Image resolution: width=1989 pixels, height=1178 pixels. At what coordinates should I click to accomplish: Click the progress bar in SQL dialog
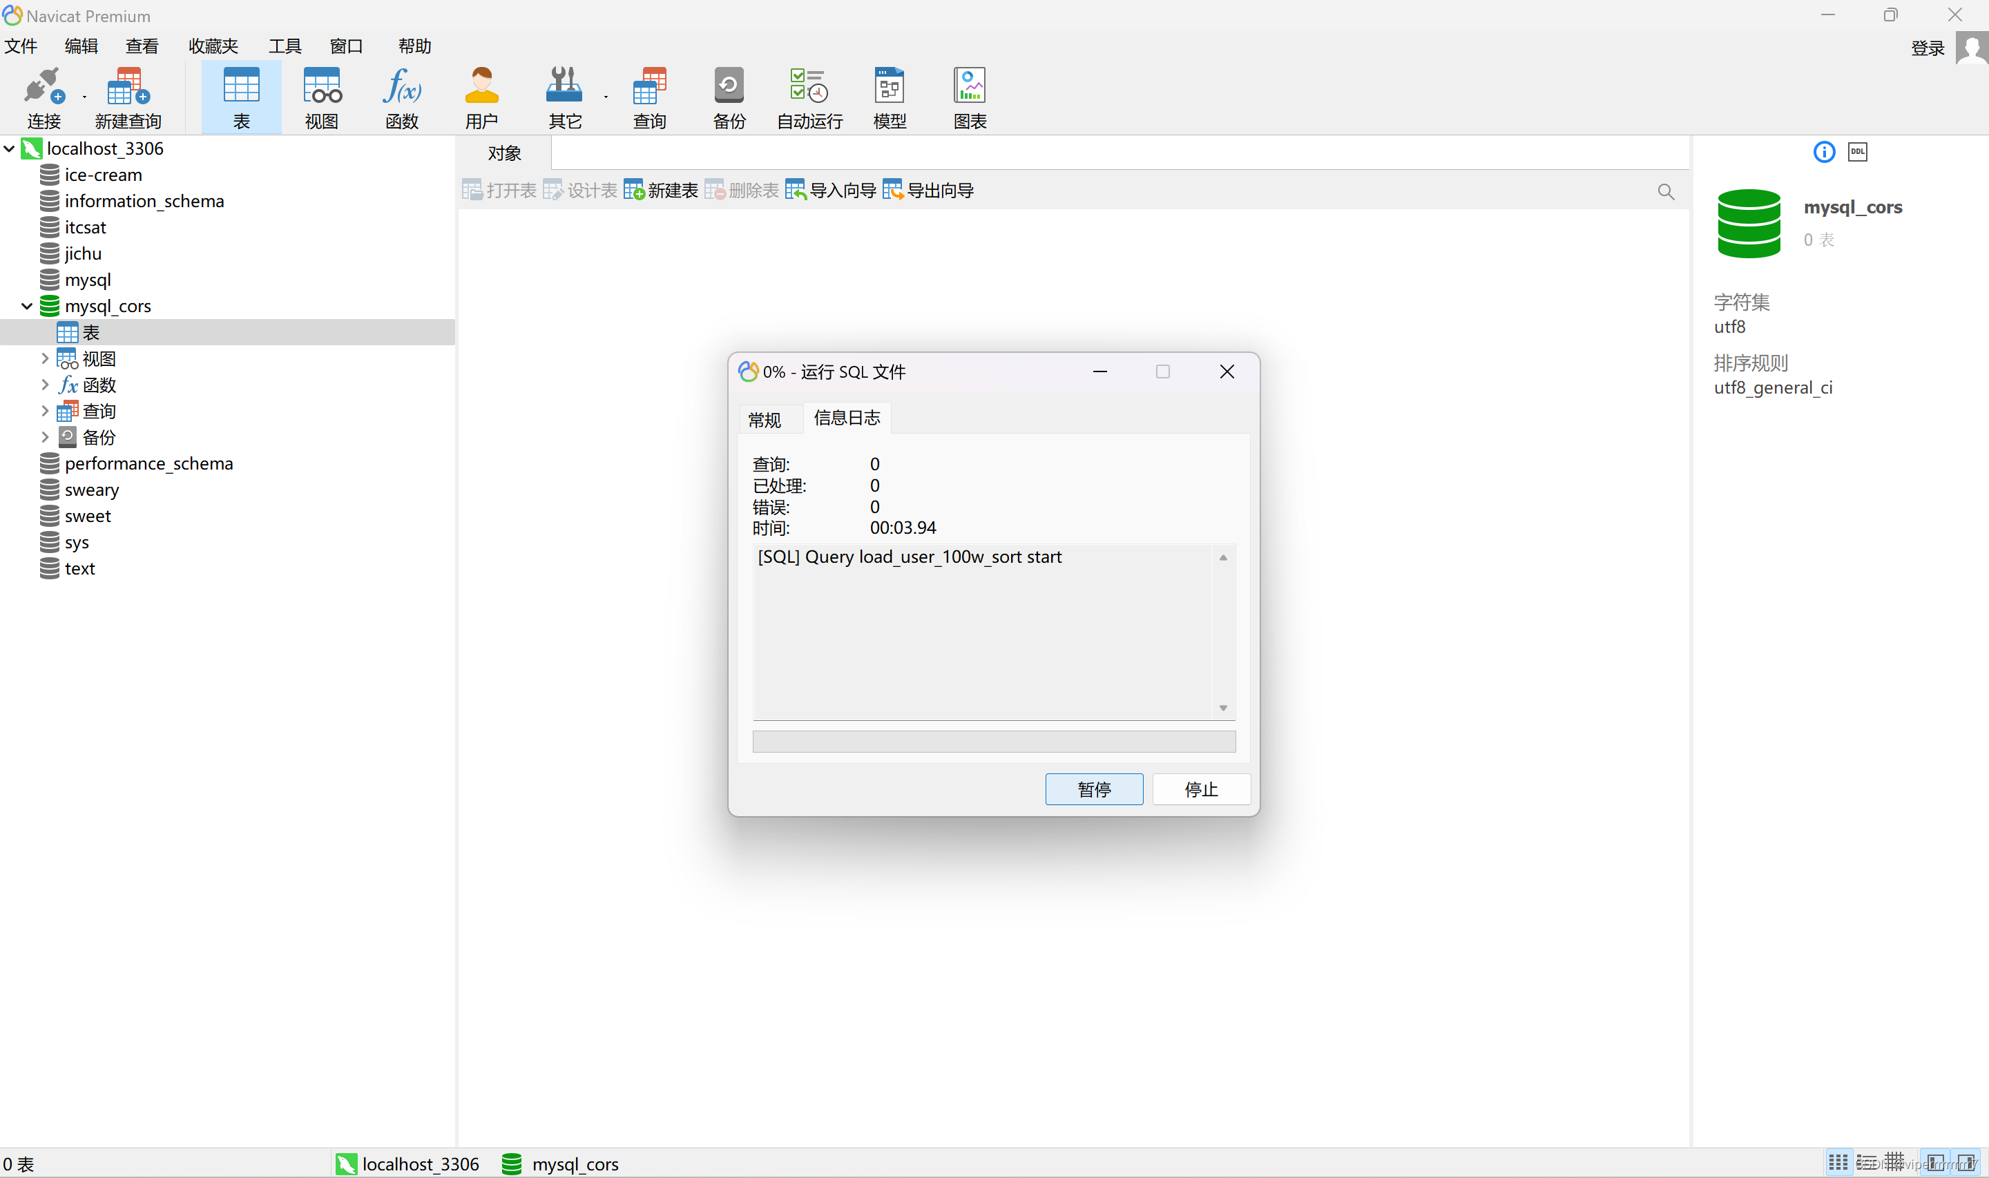tap(993, 742)
